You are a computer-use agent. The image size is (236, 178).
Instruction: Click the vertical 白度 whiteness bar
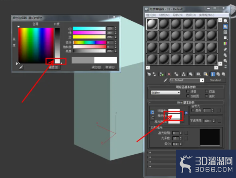(x=57, y=46)
